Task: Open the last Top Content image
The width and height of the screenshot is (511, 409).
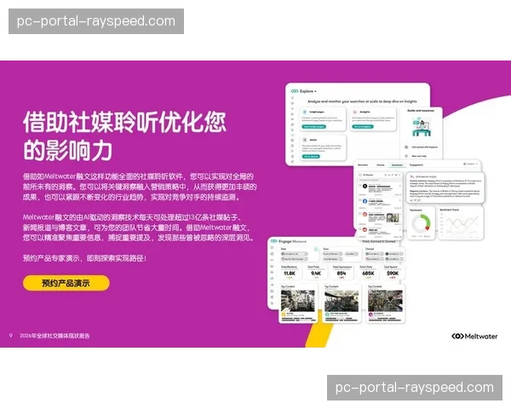Action: pyautogui.click(x=385, y=301)
